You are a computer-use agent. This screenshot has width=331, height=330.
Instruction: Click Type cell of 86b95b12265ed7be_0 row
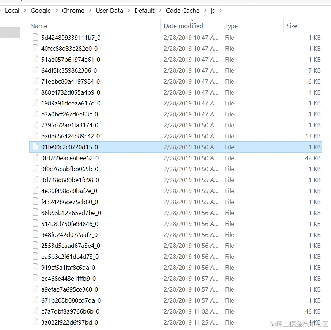pyautogui.click(x=229, y=213)
